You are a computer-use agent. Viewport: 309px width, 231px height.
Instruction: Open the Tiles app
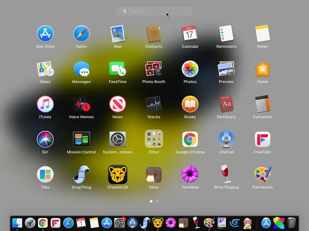pyautogui.click(x=45, y=174)
